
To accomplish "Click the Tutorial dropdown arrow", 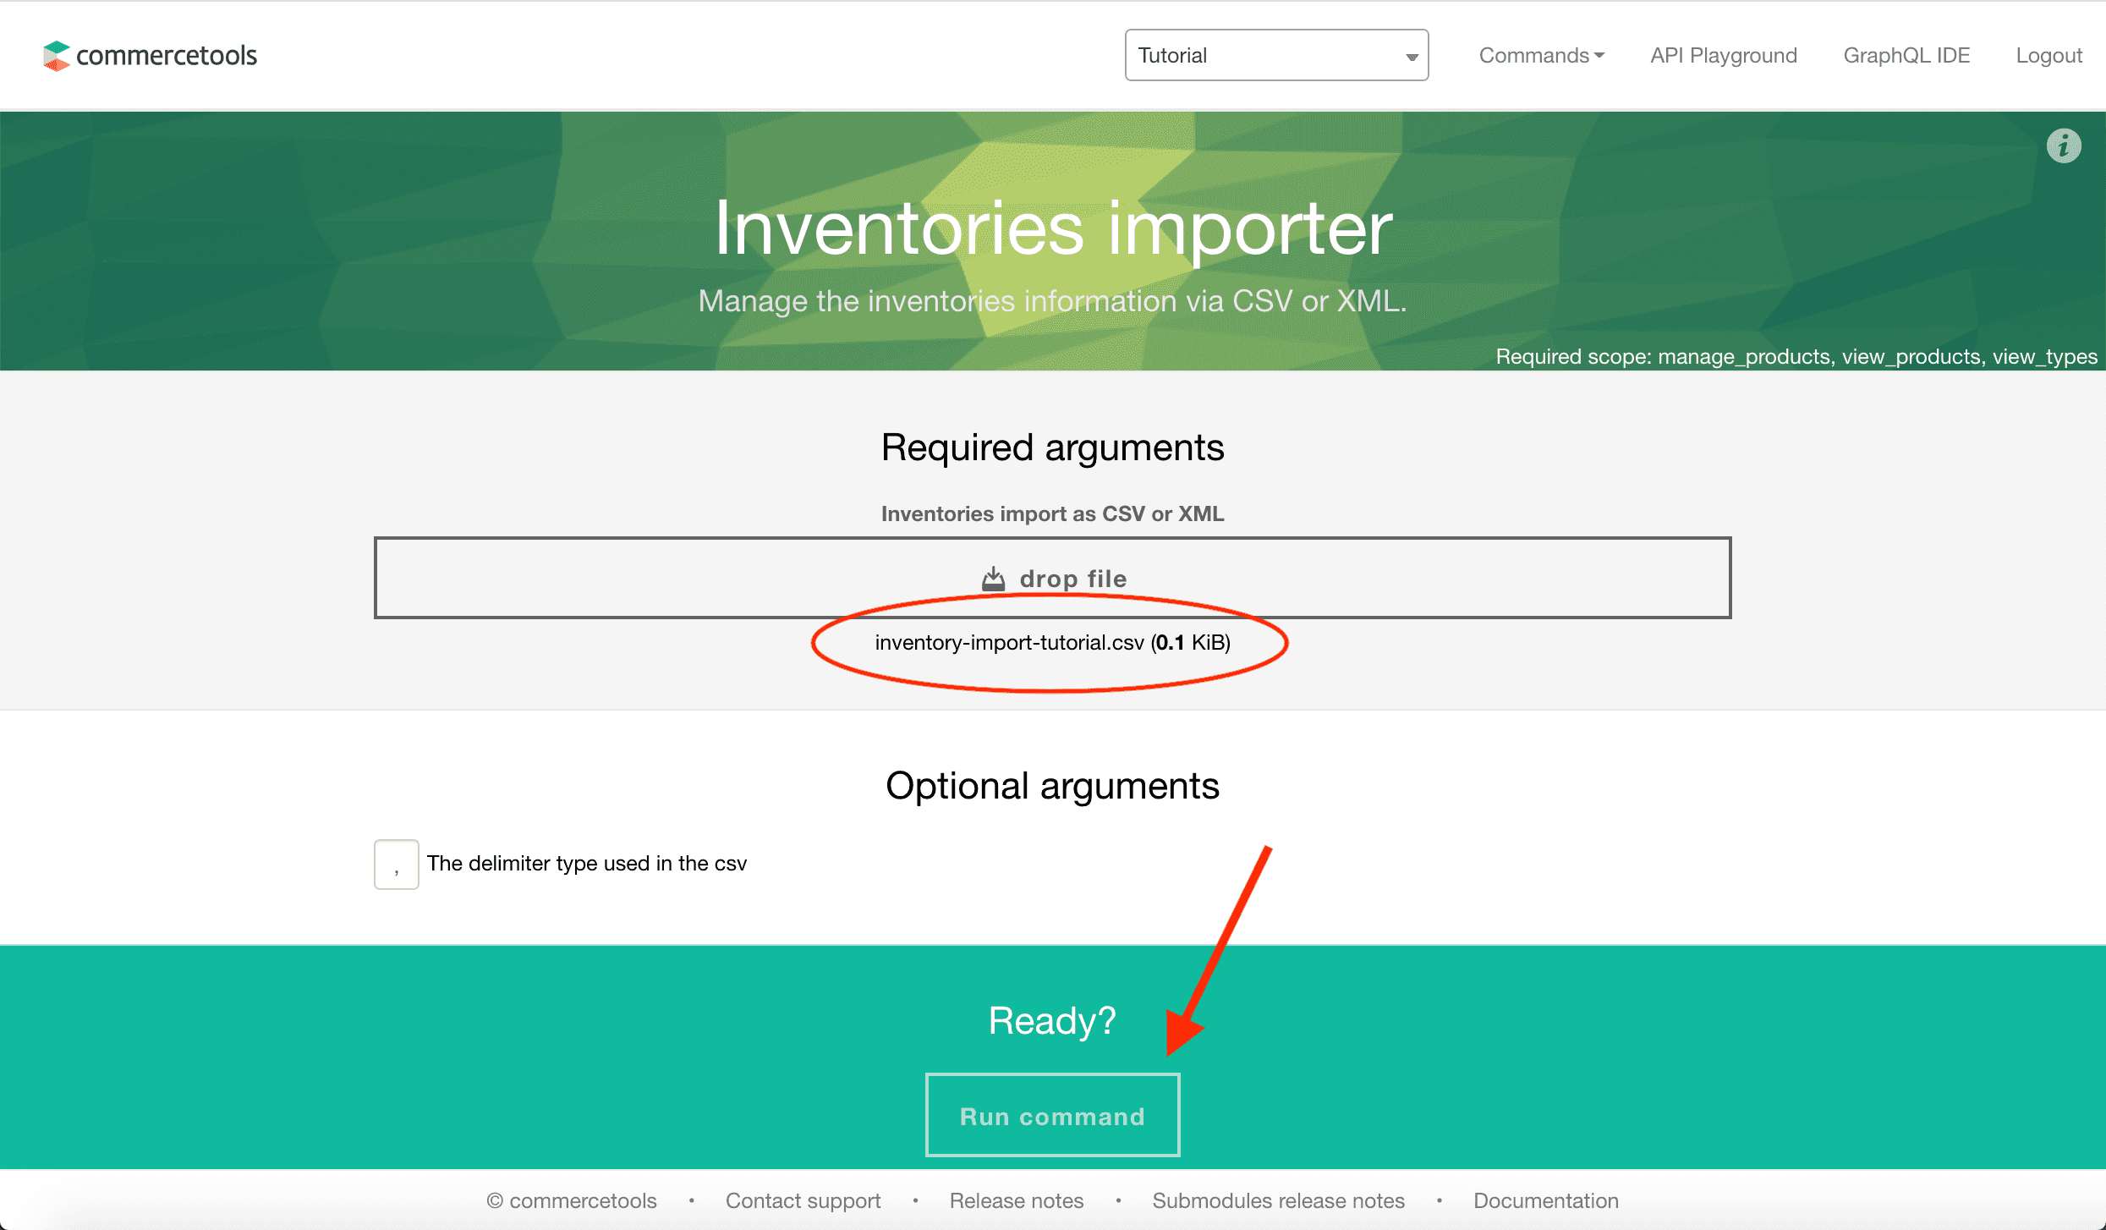I will 1412,57.
